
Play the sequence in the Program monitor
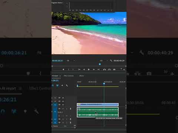tap(89, 69)
